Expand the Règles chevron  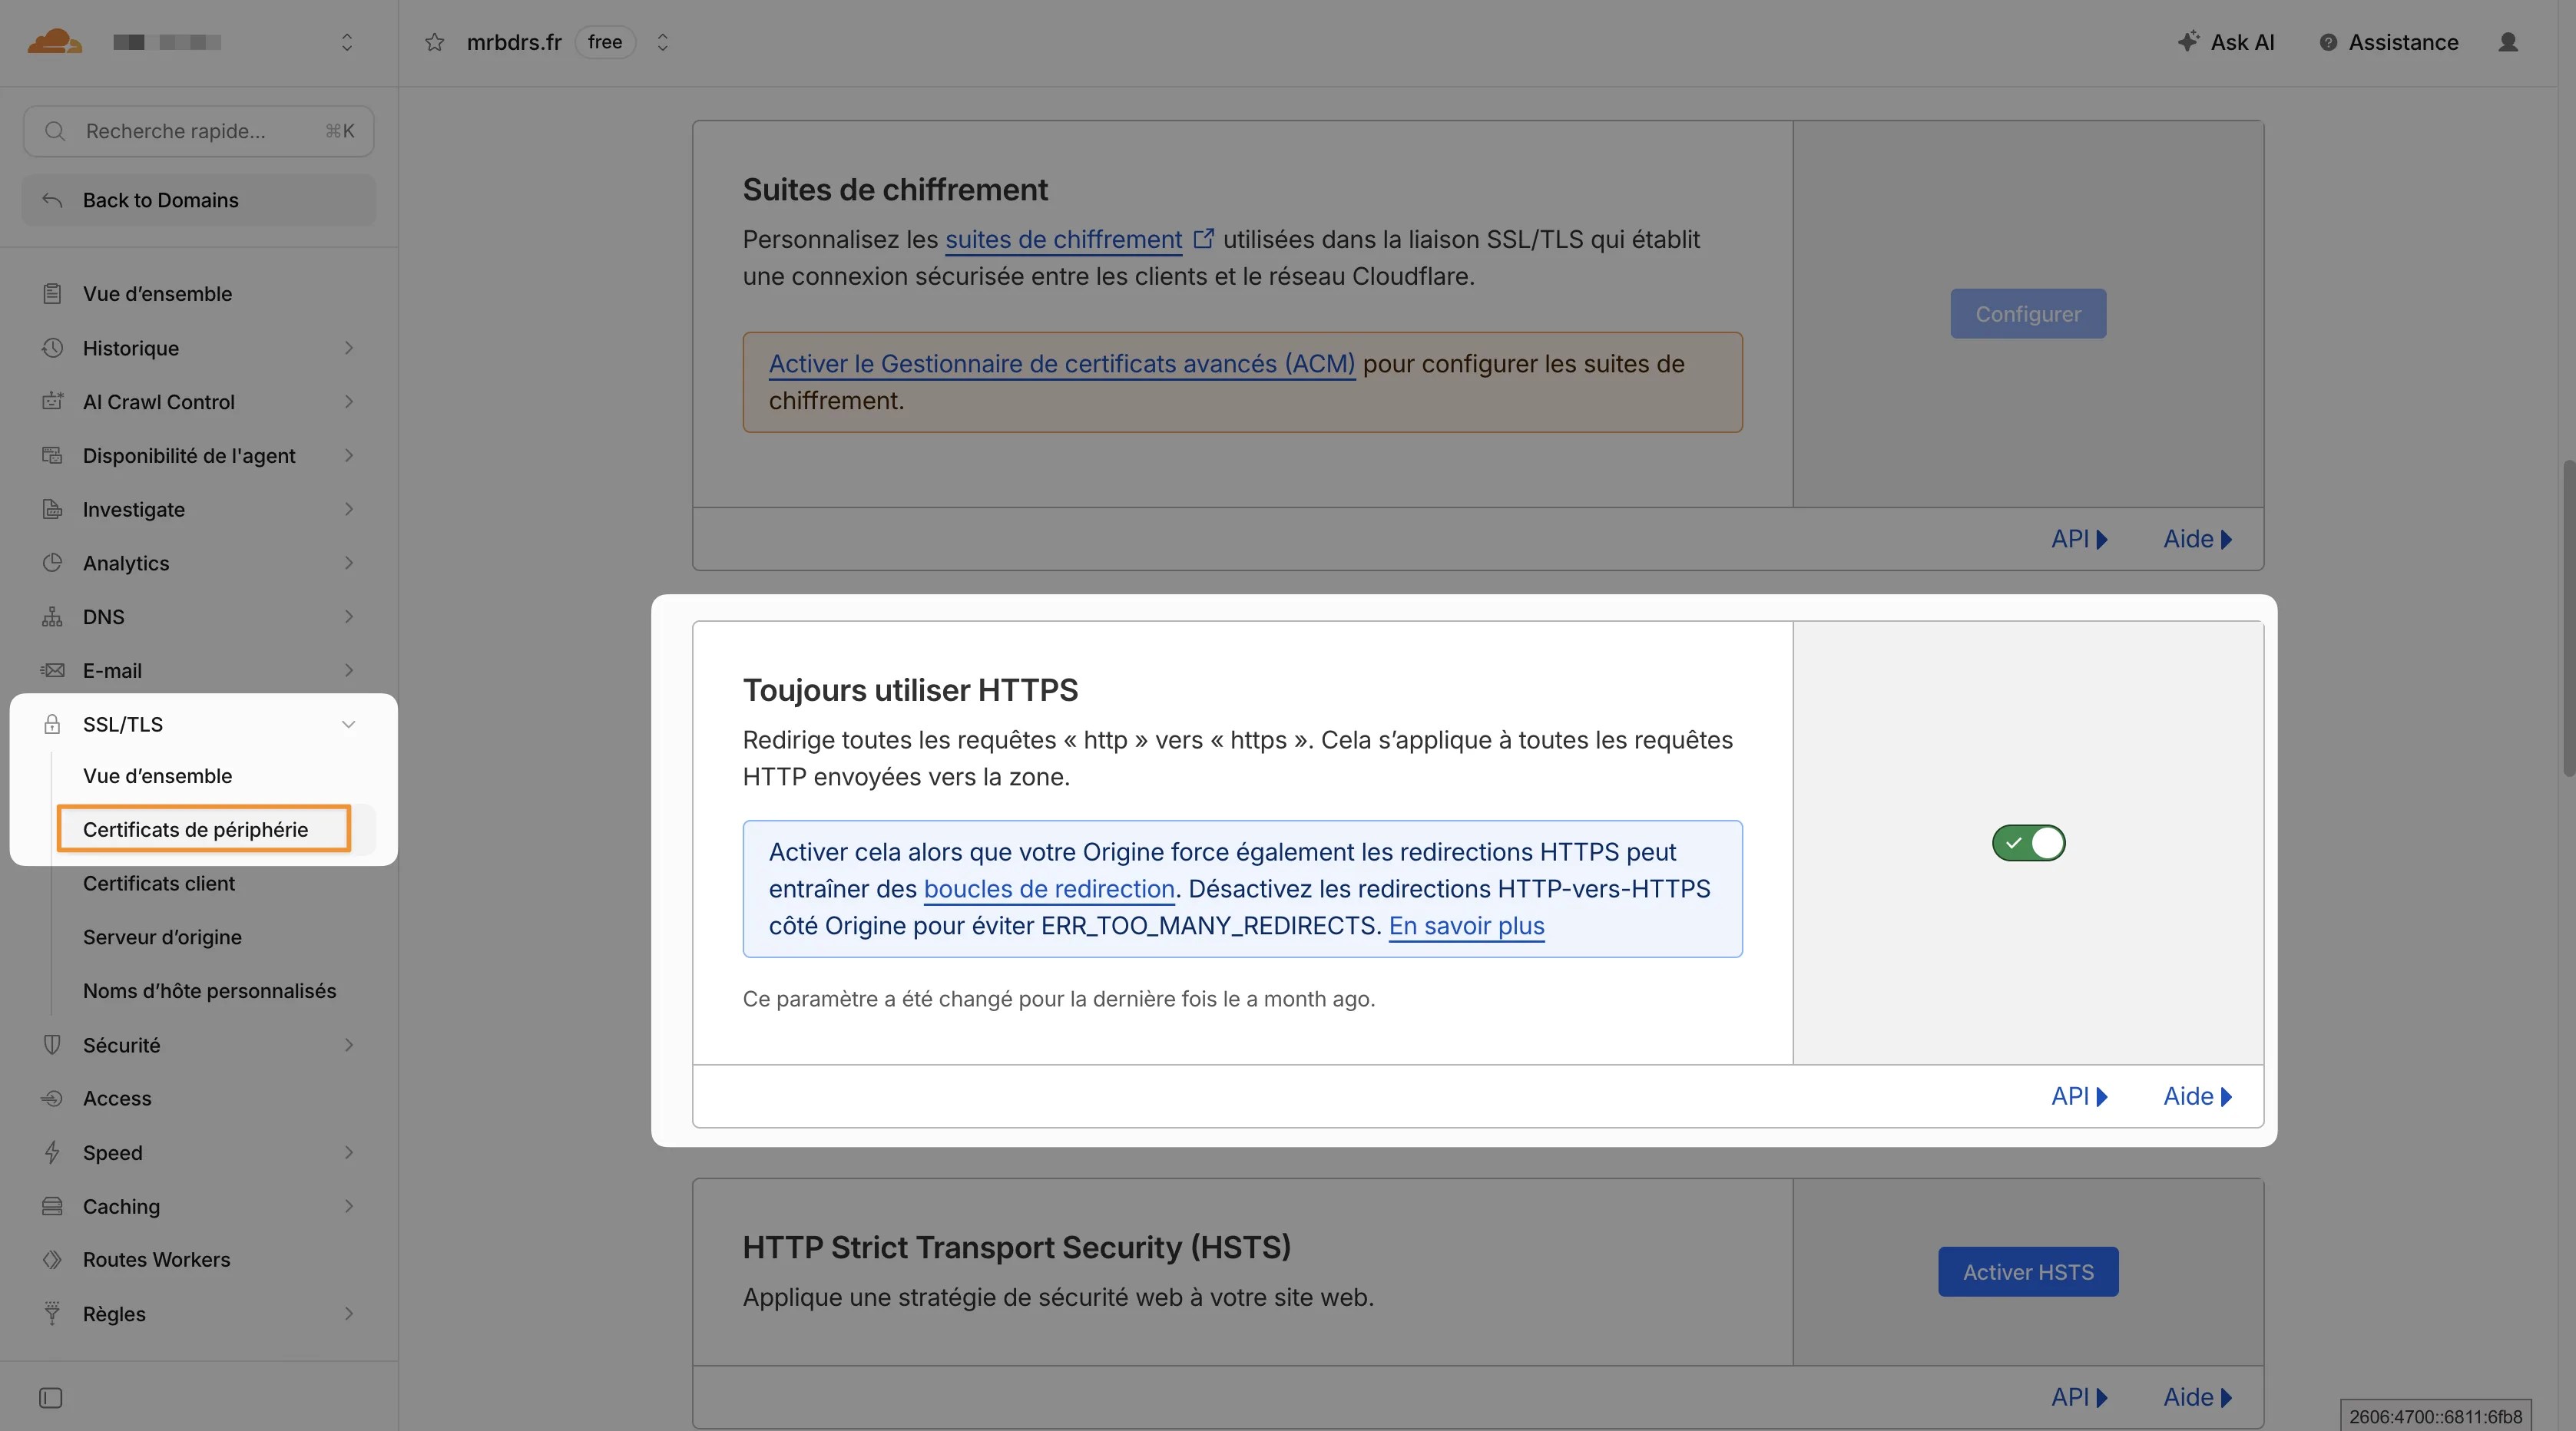click(x=349, y=1313)
